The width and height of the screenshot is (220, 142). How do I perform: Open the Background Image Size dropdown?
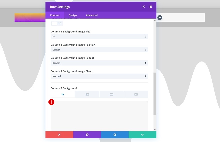coord(99,37)
